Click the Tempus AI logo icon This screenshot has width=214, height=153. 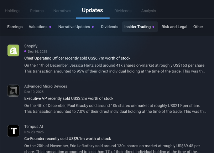(x=13, y=131)
